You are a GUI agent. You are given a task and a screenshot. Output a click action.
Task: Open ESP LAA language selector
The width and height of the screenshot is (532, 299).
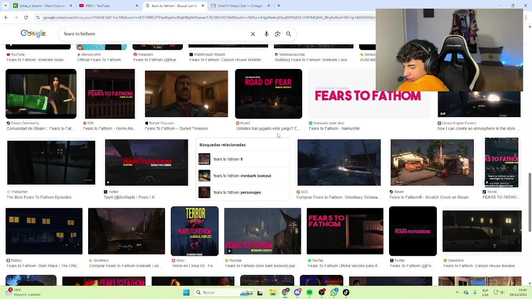click(x=485, y=293)
